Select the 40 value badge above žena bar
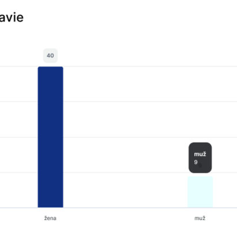 coord(50,56)
